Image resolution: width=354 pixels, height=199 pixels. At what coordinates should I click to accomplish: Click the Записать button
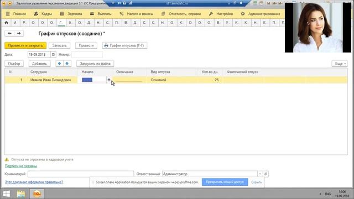click(59, 45)
